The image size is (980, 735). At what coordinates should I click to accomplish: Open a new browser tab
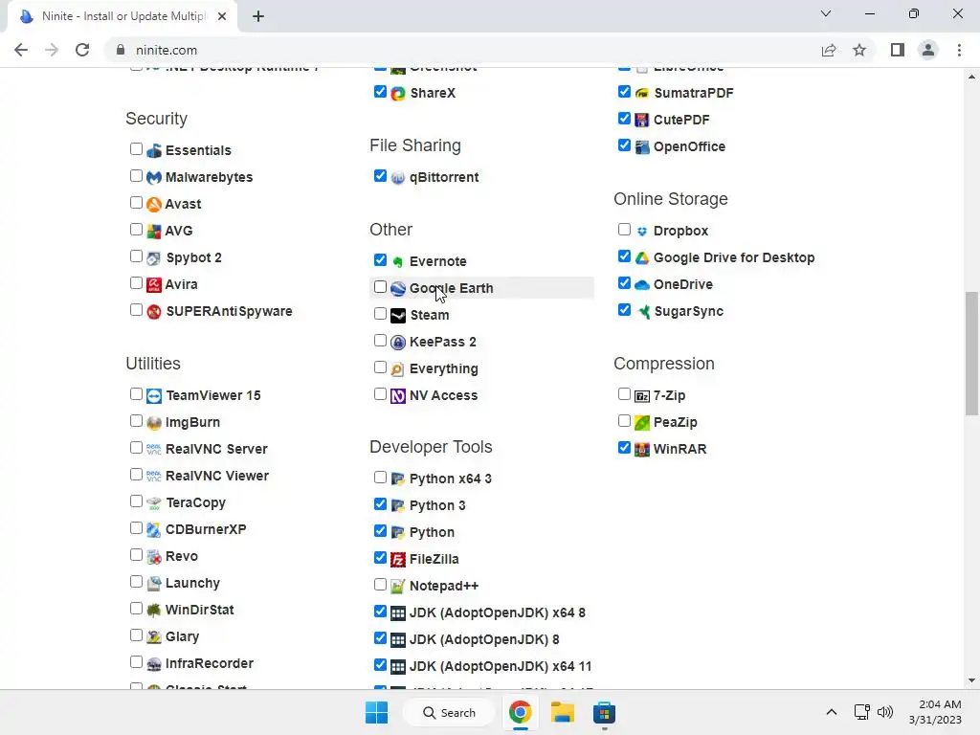coord(258,16)
